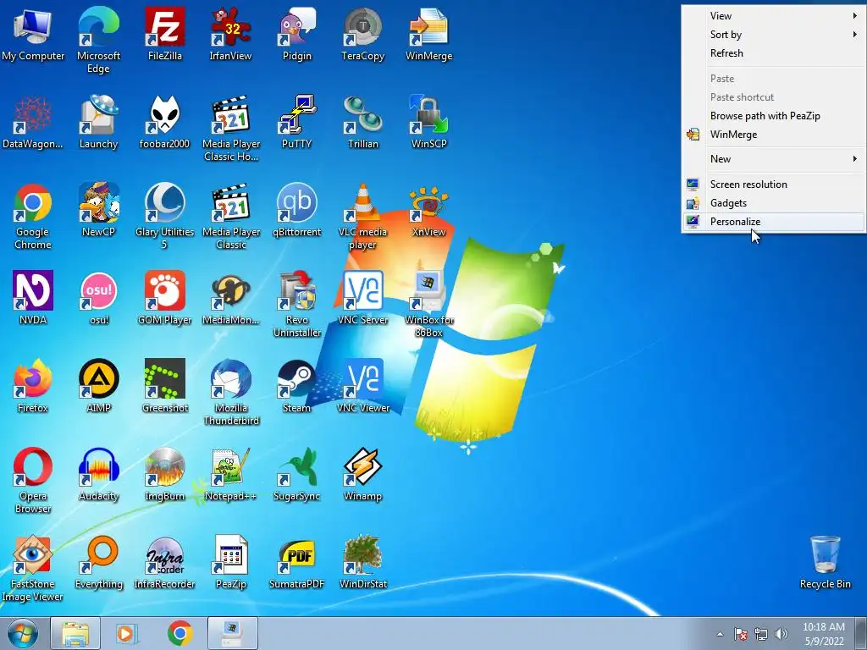Launch IrfanView from desktop
The image size is (867, 650).
[230, 34]
